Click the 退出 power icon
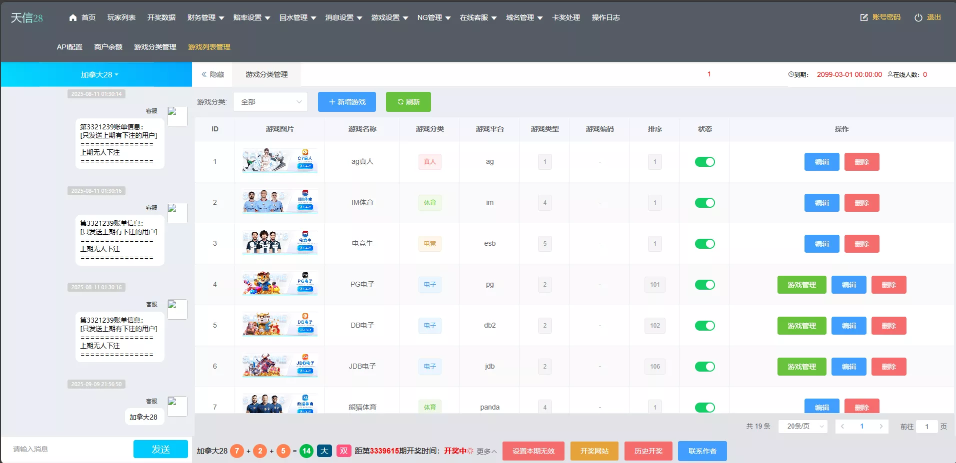956x463 pixels. tap(918, 17)
